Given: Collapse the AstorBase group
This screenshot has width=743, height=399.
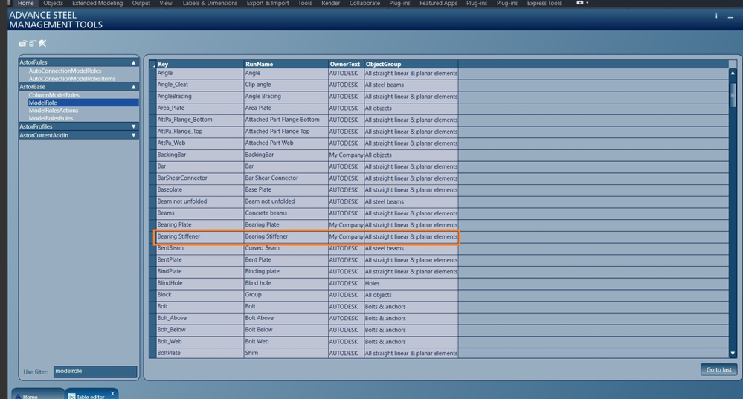Looking at the screenshot, I should (x=134, y=87).
